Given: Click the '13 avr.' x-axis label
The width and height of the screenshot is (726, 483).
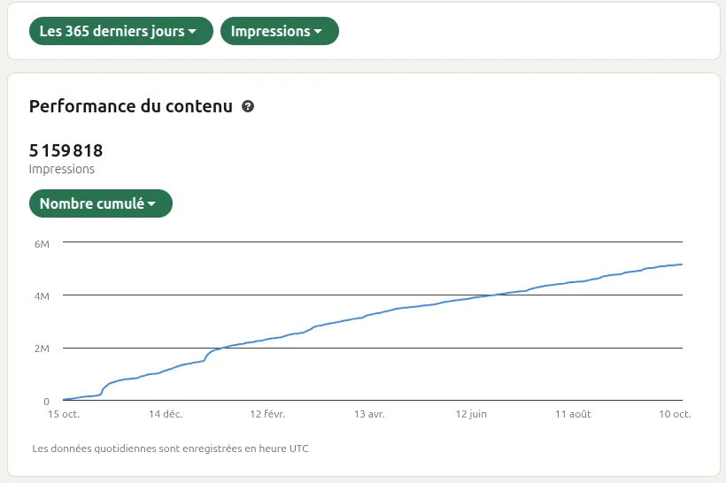Looking at the screenshot, I should [x=369, y=414].
